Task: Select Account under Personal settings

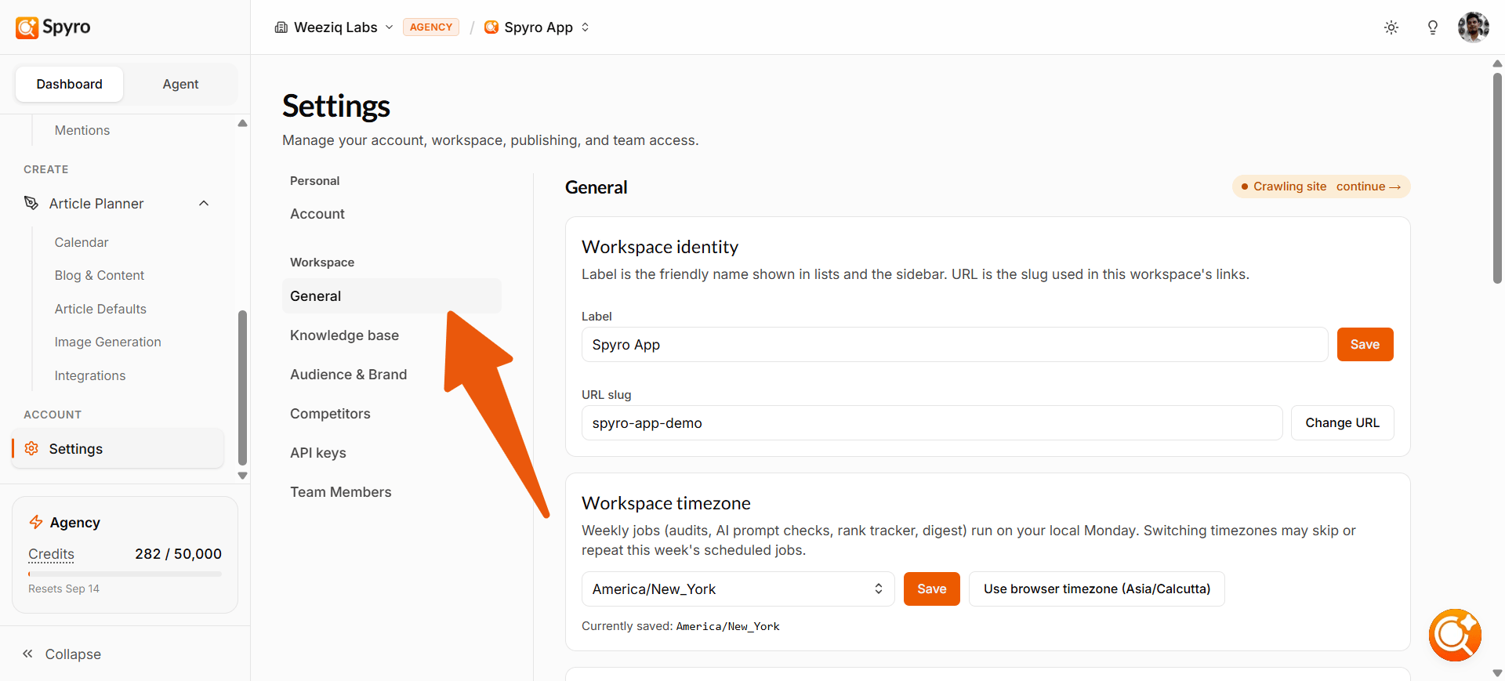Action: (317, 214)
